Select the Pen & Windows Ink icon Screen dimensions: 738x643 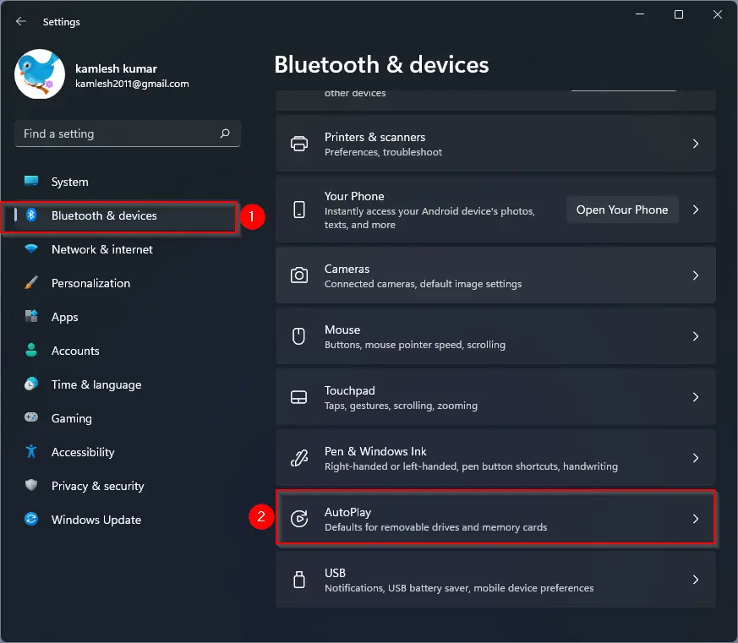pyautogui.click(x=298, y=458)
